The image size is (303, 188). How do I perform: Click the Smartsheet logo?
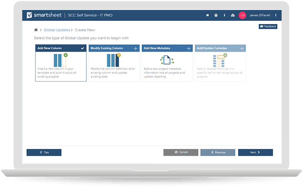click(x=44, y=15)
